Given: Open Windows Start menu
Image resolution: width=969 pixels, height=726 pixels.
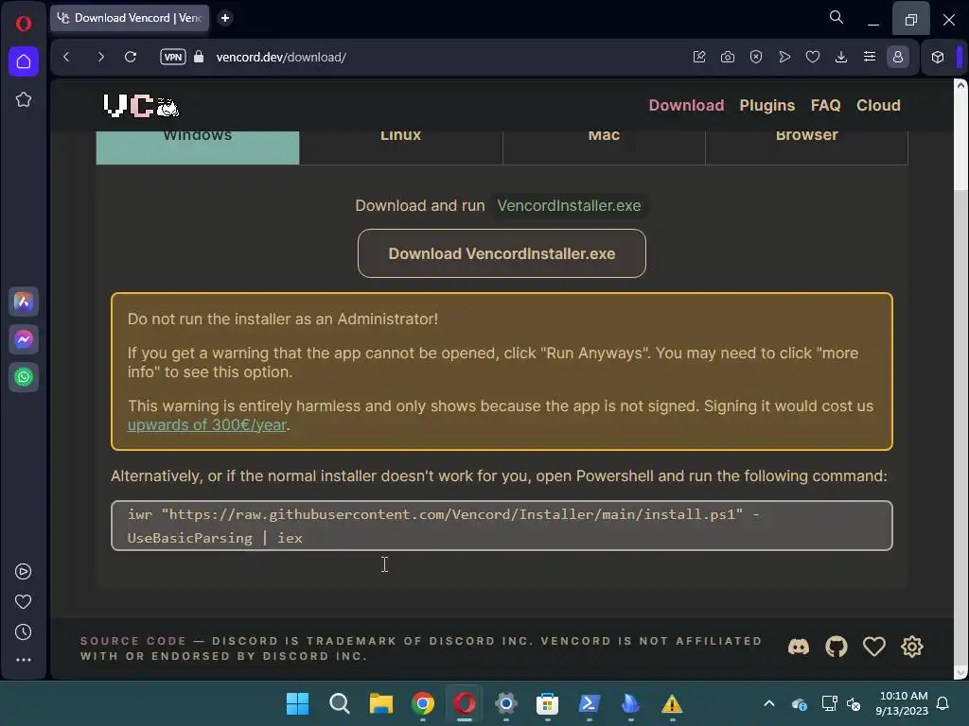Looking at the screenshot, I should pyautogui.click(x=297, y=703).
